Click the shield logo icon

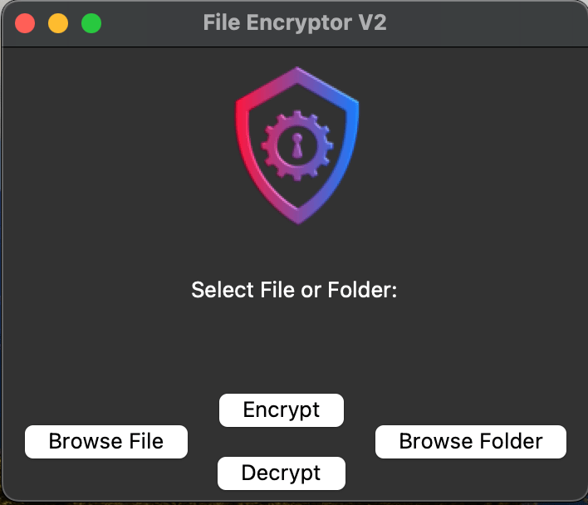(297, 145)
